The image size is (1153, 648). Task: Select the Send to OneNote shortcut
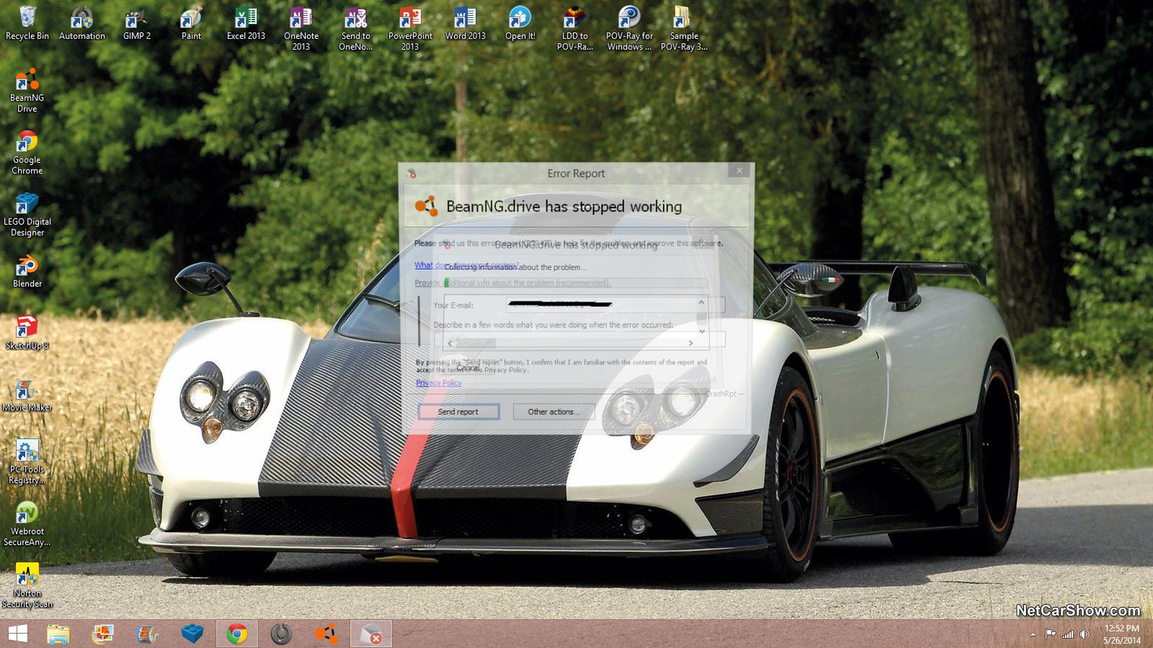(x=355, y=29)
